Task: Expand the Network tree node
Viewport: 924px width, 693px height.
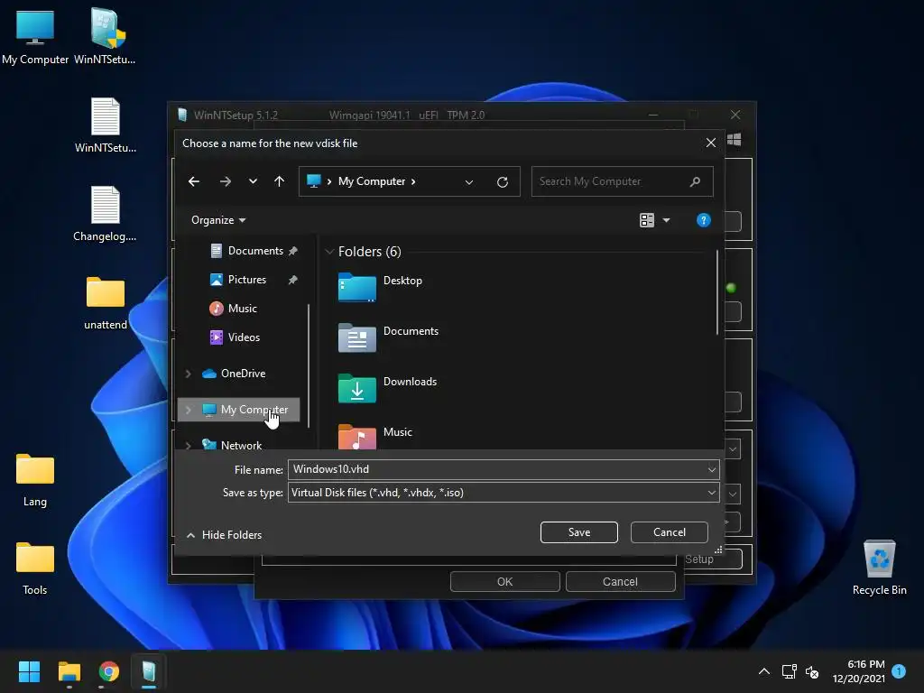Action: click(x=188, y=446)
